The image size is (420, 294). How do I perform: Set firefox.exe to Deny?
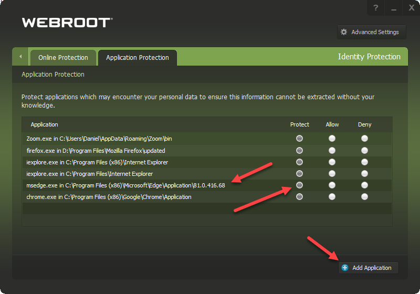pyautogui.click(x=364, y=151)
